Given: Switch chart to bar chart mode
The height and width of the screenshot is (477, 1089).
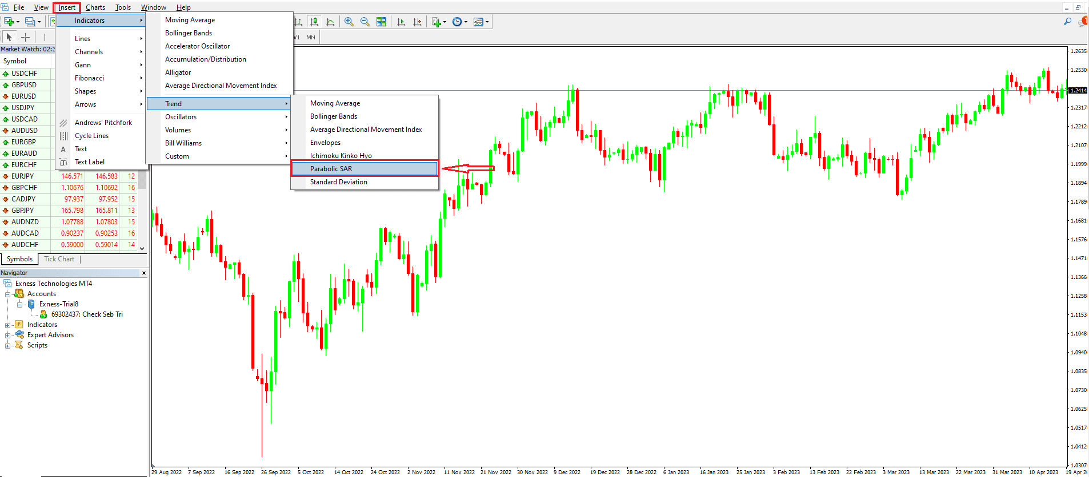Looking at the screenshot, I should 298,22.
